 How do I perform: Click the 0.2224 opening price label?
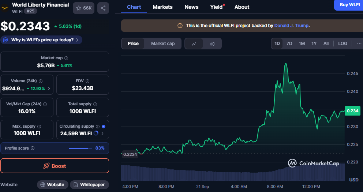[x=130, y=154]
